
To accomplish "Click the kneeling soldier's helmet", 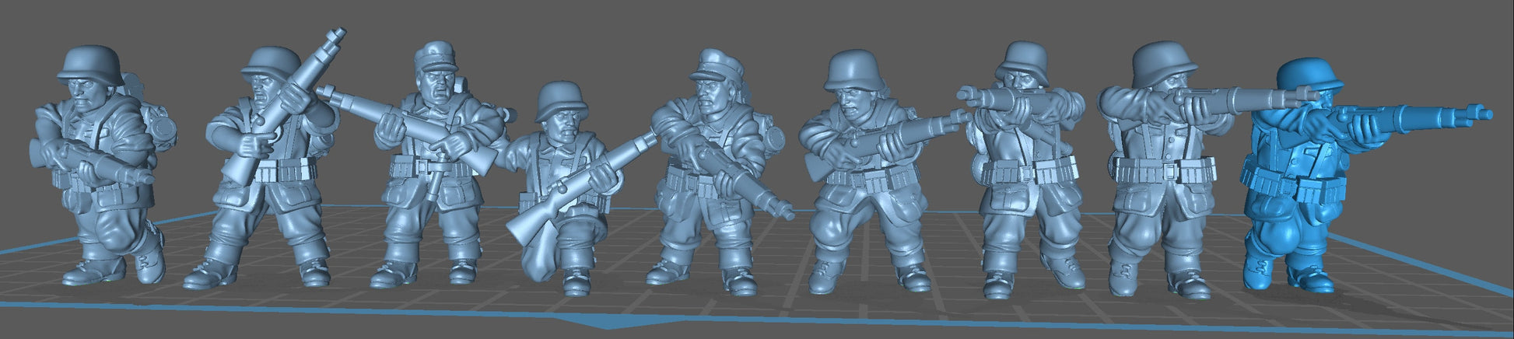I will pos(561,99).
